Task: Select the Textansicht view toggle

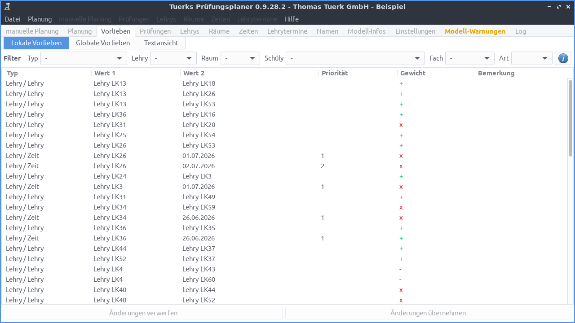Action: [x=161, y=43]
